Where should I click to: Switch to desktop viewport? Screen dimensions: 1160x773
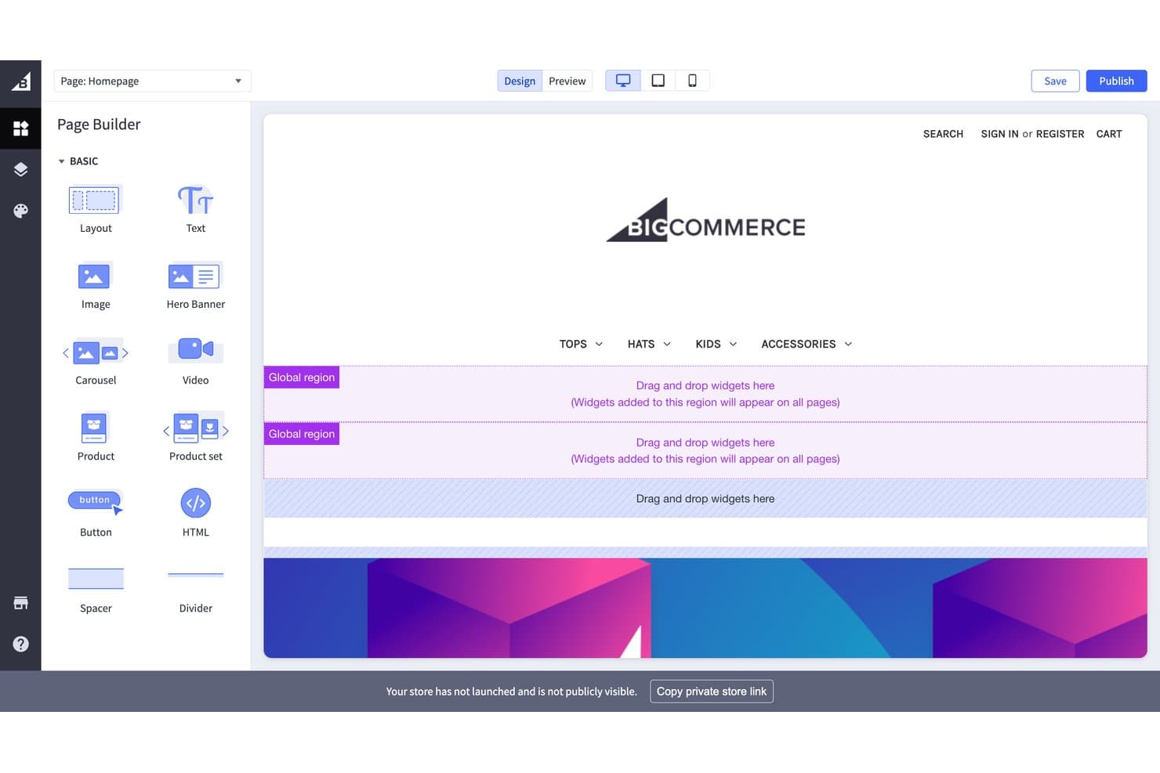[x=623, y=81]
